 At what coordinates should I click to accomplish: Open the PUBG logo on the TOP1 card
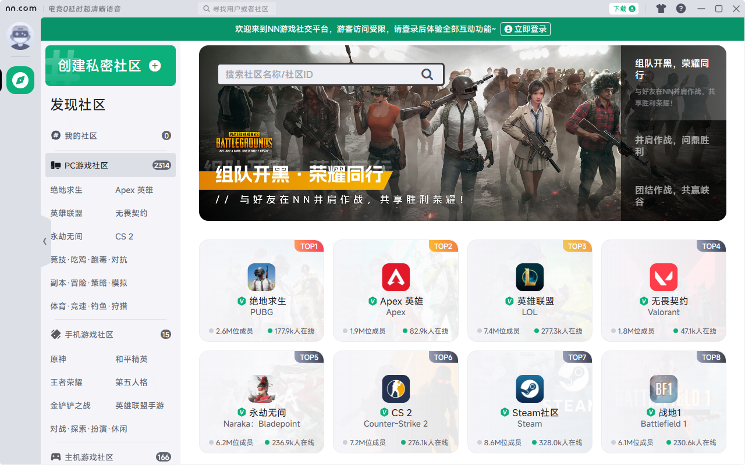261,277
